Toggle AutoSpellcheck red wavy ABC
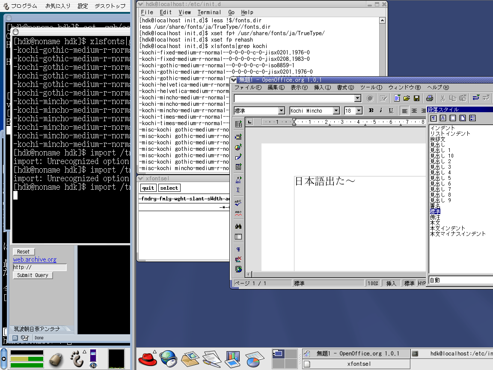 238,213
